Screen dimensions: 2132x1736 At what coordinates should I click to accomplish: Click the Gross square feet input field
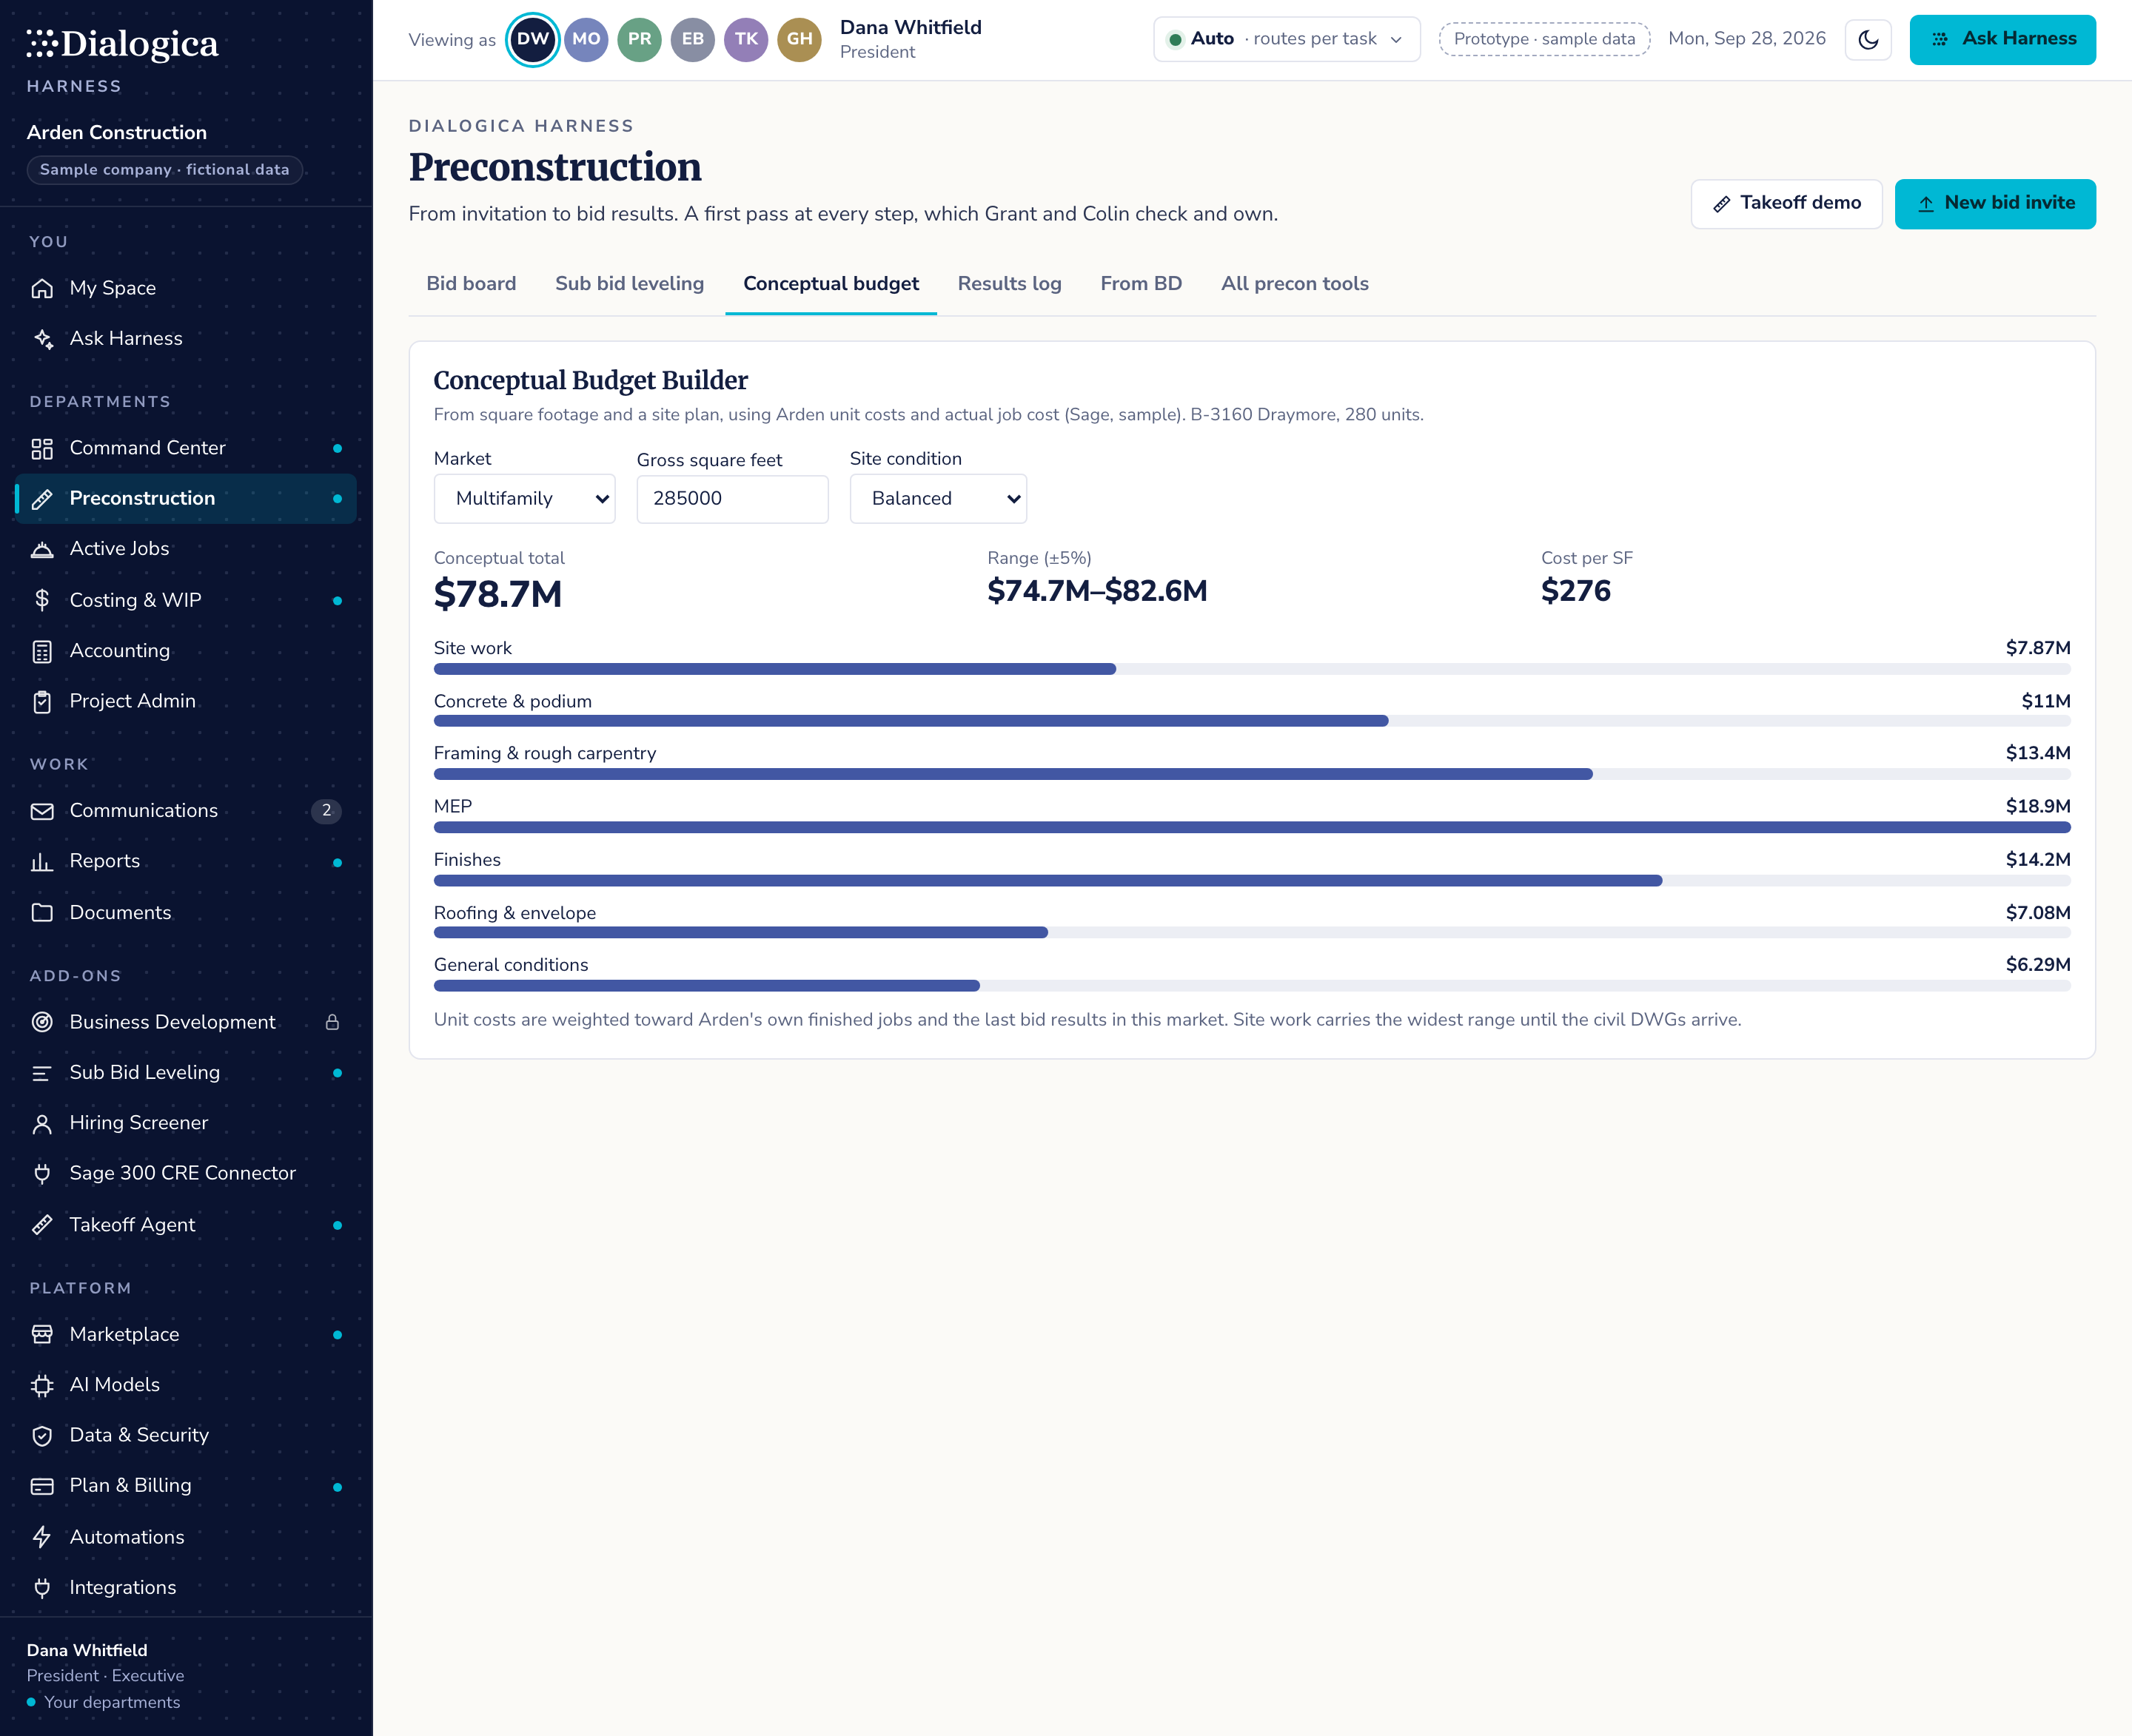pyautogui.click(x=732, y=499)
